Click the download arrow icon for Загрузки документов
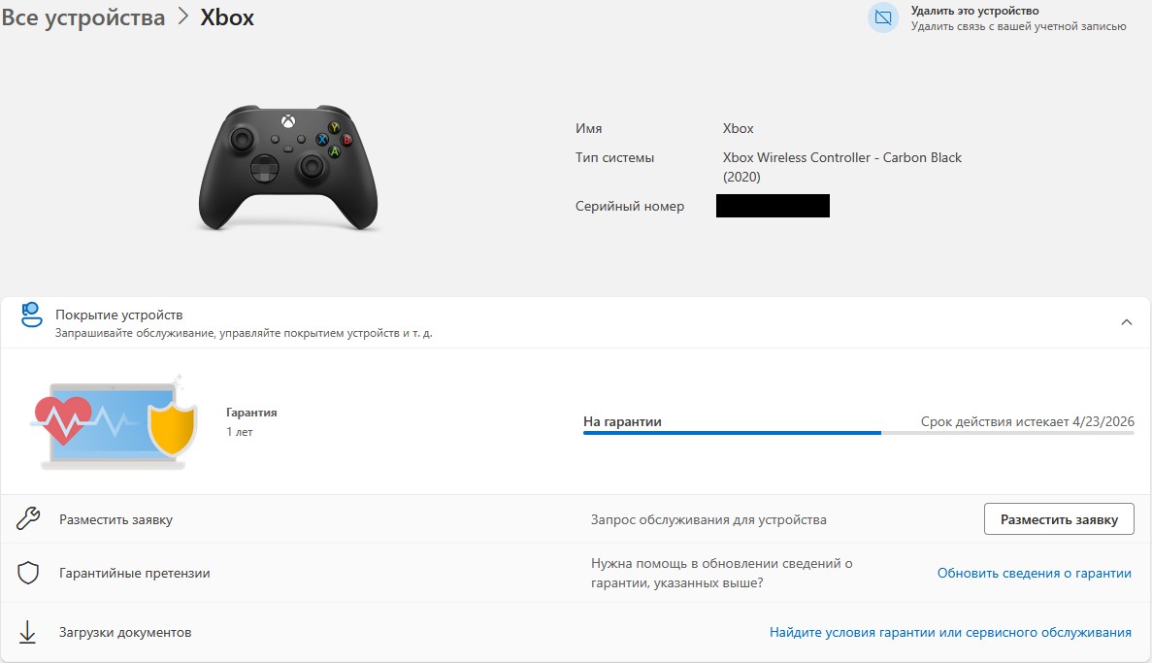The height and width of the screenshot is (663, 1152). tap(27, 632)
